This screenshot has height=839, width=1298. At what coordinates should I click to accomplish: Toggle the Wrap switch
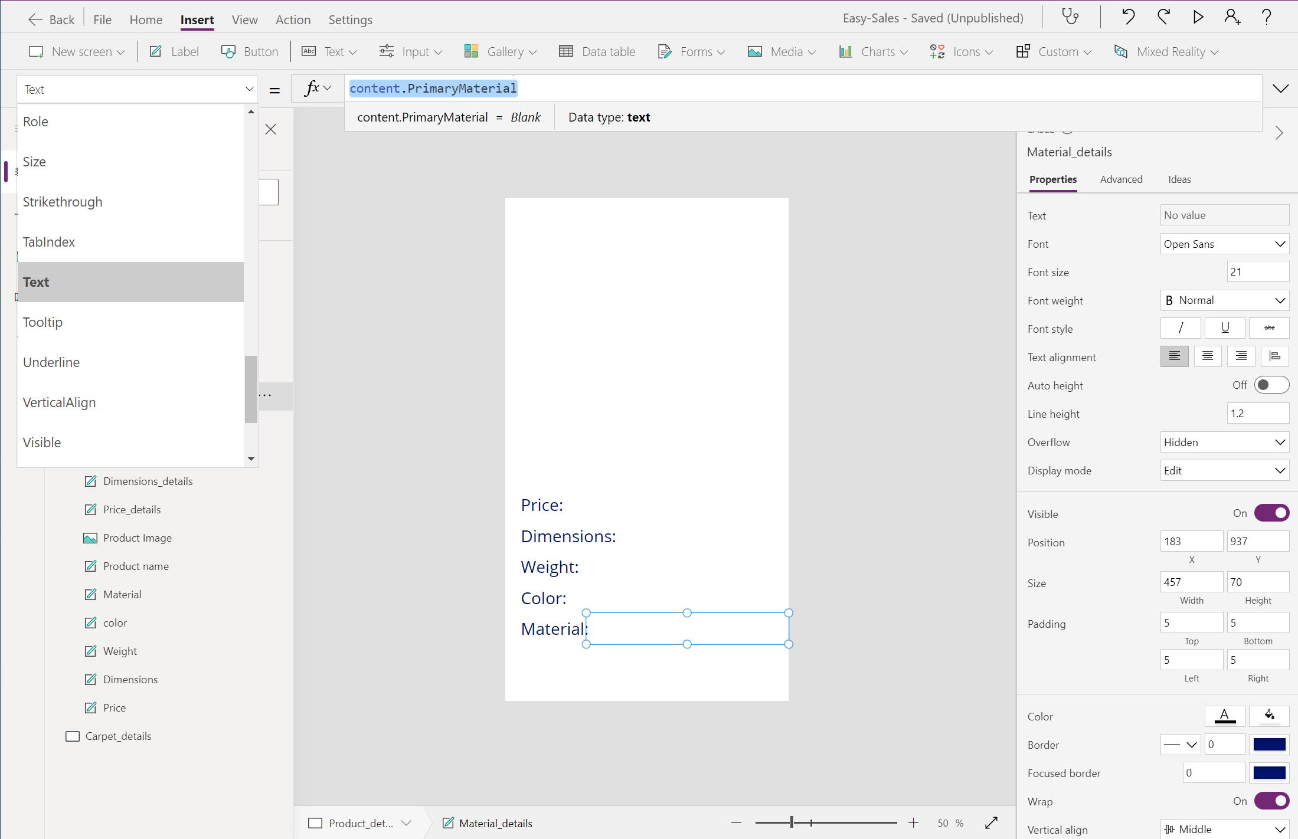[x=1271, y=801]
